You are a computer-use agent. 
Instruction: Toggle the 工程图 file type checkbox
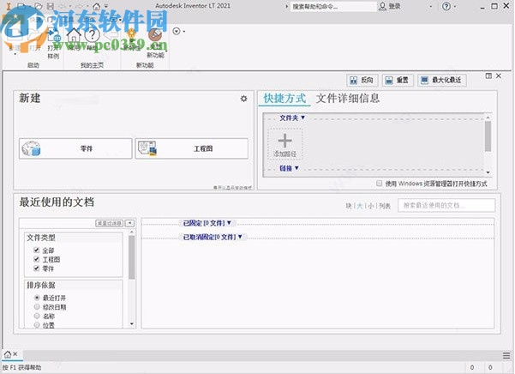37,259
